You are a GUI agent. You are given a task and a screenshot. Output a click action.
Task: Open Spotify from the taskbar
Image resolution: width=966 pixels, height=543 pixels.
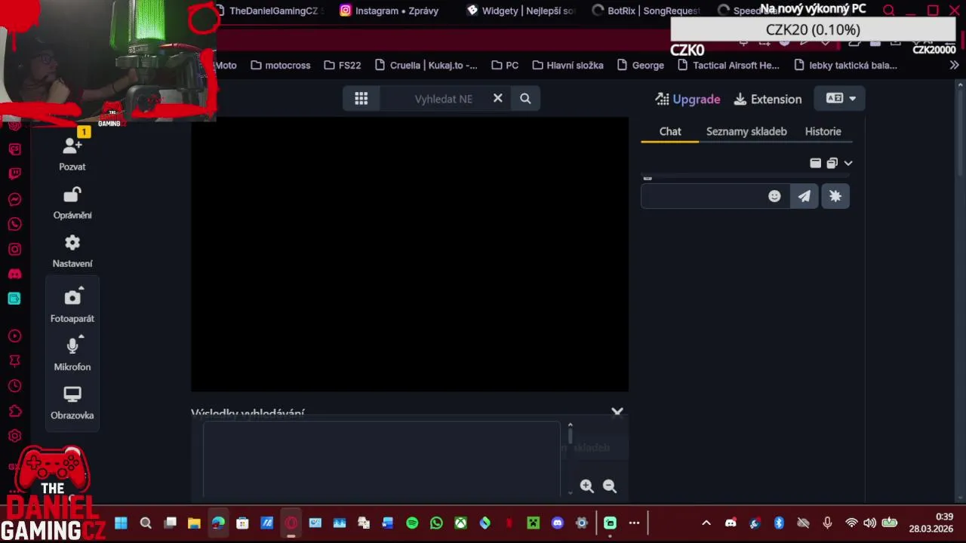coord(412,523)
